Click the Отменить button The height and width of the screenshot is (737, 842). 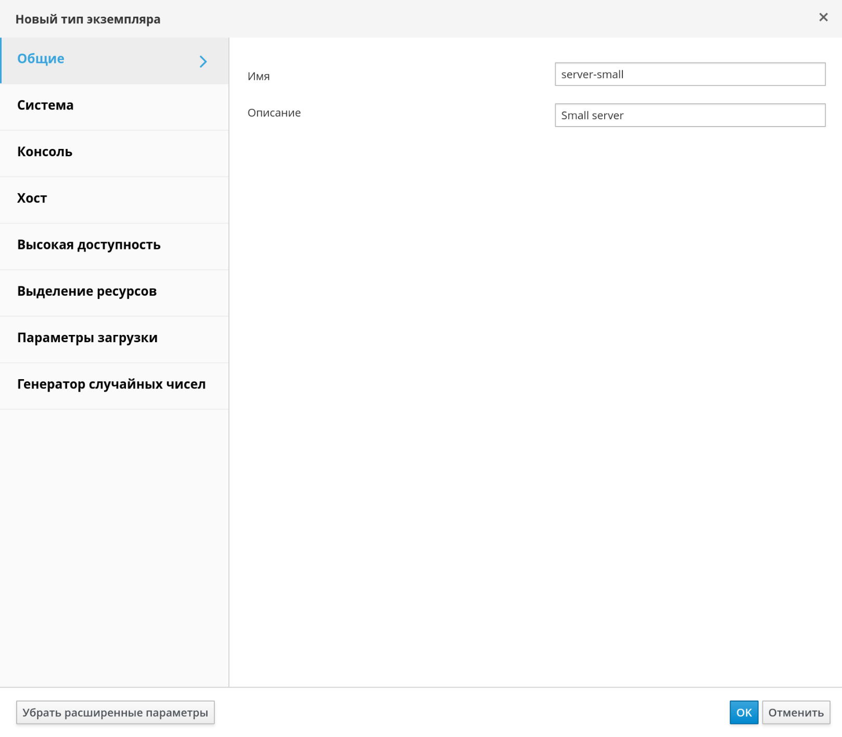pyautogui.click(x=795, y=712)
